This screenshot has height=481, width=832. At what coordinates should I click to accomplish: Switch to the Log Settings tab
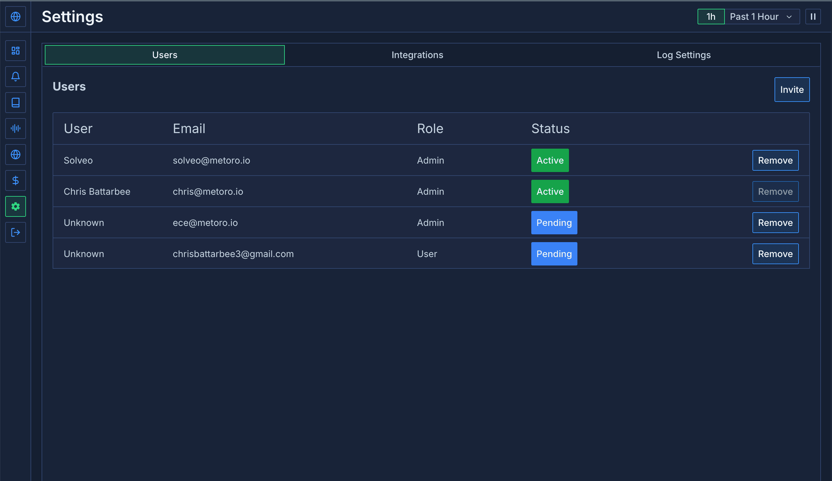click(684, 55)
